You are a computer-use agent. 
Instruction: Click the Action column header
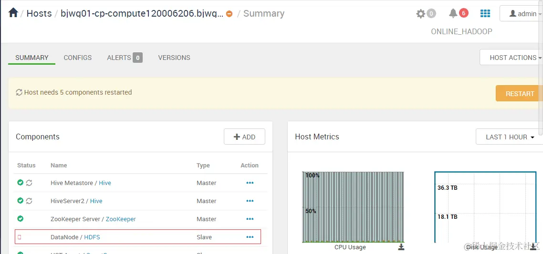250,166
